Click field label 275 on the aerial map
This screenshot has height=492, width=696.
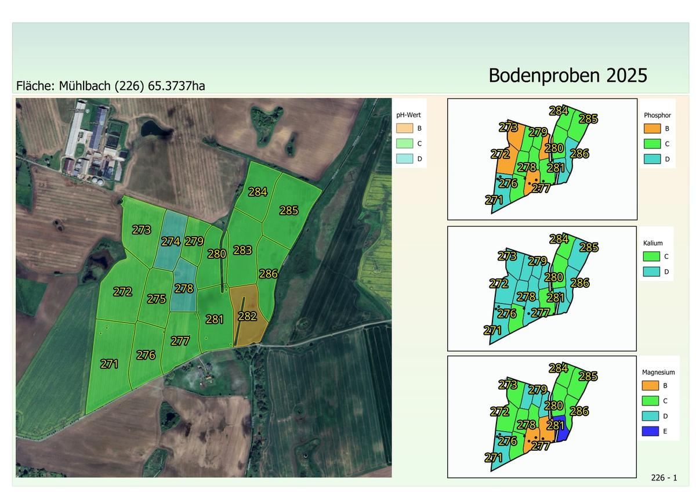coord(157,299)
